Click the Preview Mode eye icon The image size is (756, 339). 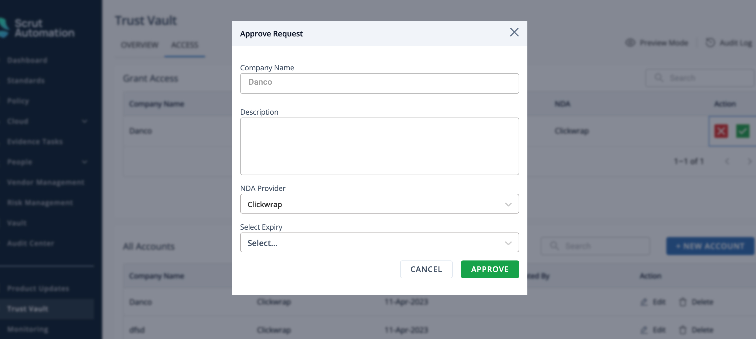630,43
